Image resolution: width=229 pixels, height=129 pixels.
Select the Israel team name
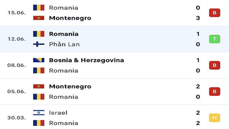58,113
